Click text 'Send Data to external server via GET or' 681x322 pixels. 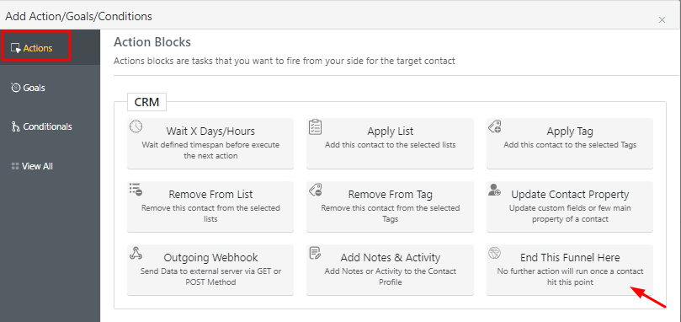210,271
